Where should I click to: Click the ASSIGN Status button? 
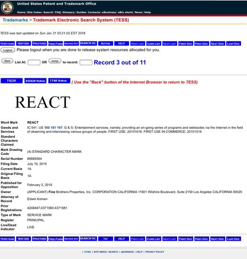tap(35, 81)
